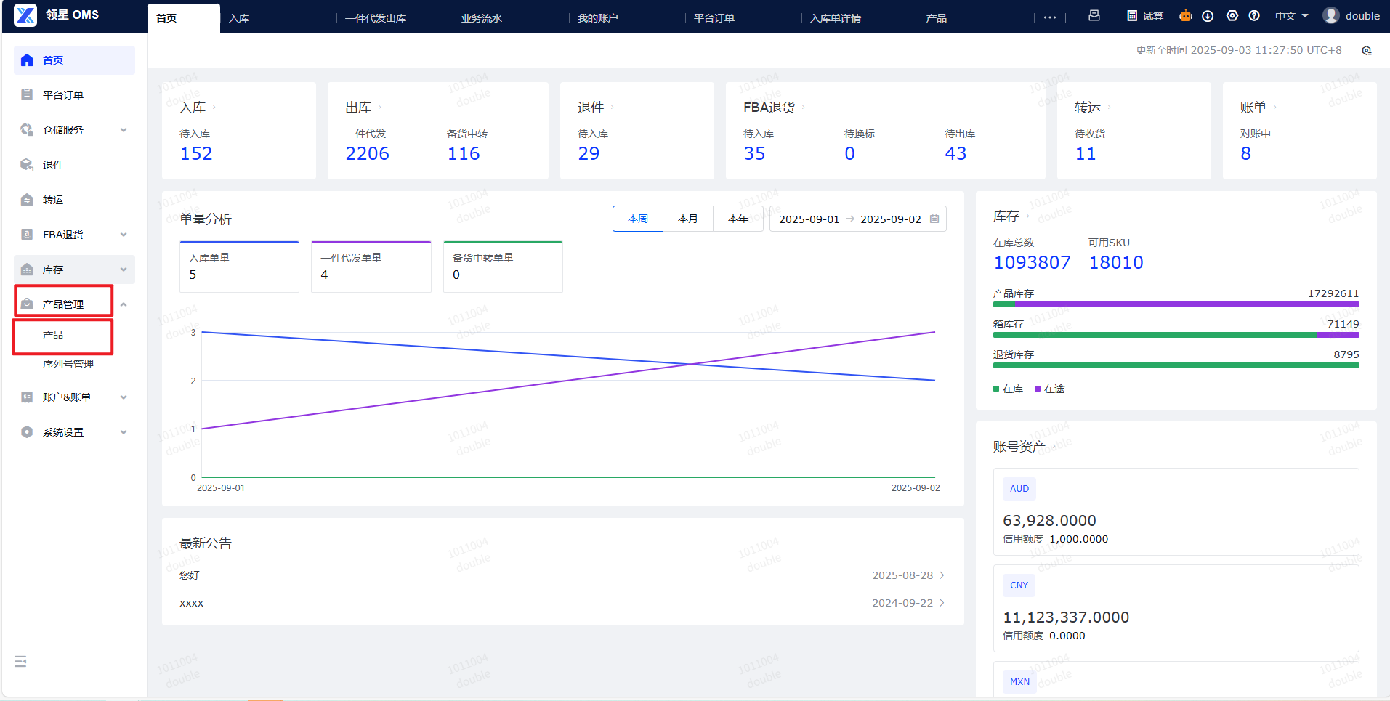Select the 本周 time range

pyautogui.click(x=638, y=219)
